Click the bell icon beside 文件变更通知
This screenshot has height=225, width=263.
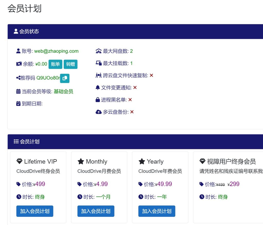[x=98, y=87]
